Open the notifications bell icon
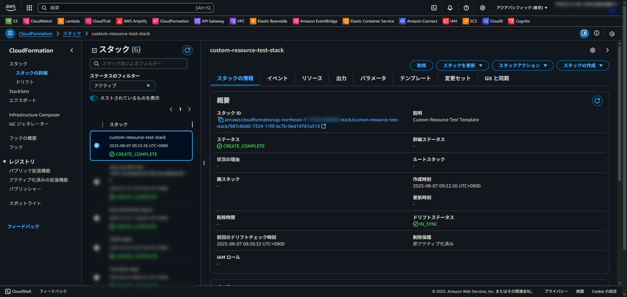Image resolution: width=627 pixels, height=297 pixels. [450, 8]
